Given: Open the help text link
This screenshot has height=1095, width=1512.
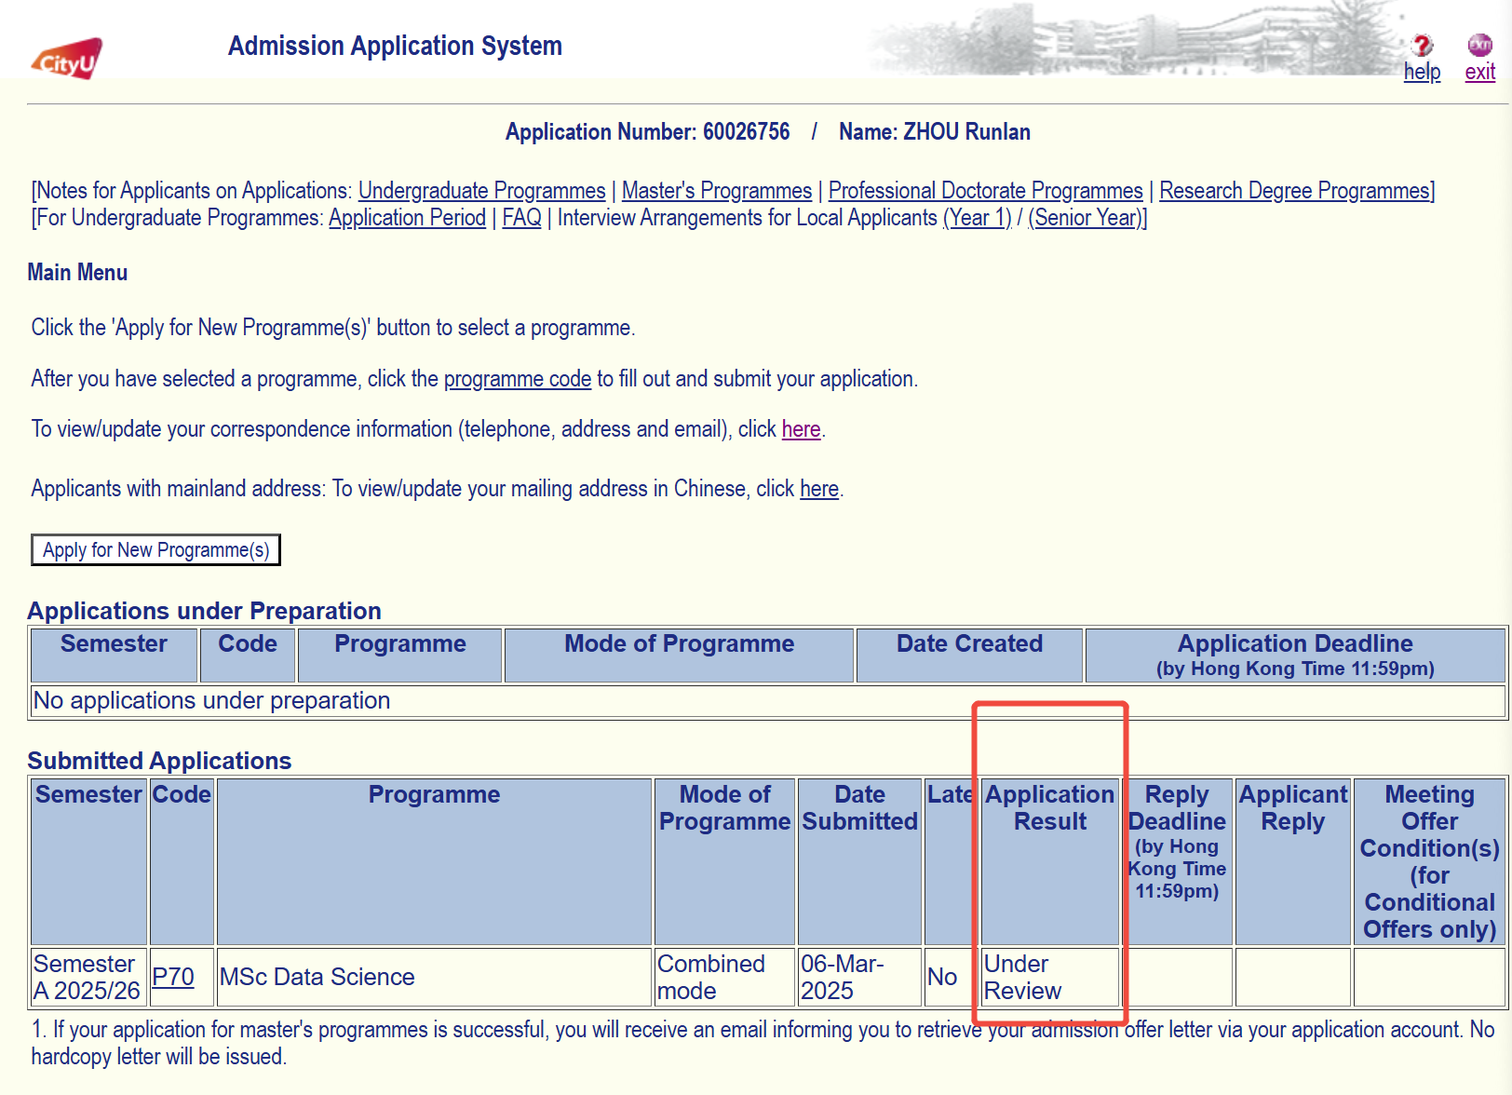Looking at the screenshot, I should [x=1422, y=73].
